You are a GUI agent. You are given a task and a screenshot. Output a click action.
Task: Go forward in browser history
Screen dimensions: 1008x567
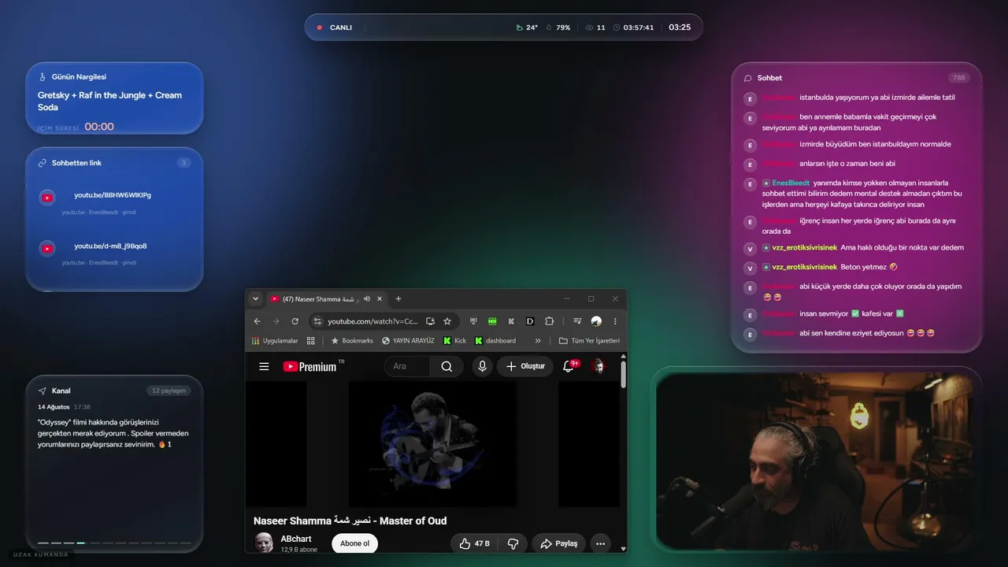pos(276,321)
